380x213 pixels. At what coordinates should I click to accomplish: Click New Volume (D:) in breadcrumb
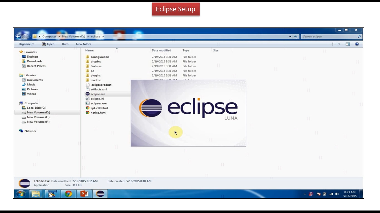click(x=73, y=37)
